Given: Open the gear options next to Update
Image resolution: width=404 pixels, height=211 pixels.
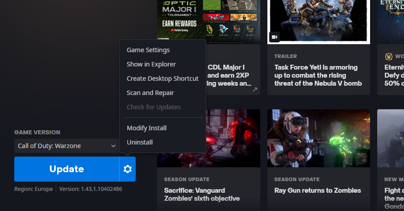Looking at the screenshot, I should click(128, 169).
